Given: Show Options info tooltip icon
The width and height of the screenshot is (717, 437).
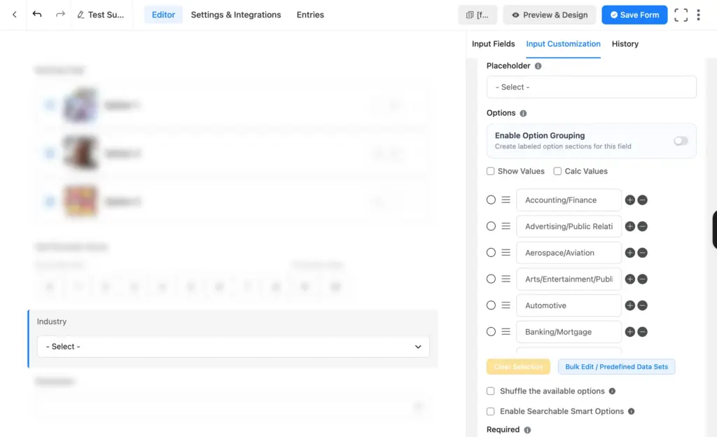Looking at the screenshot, I should point(523,113).
